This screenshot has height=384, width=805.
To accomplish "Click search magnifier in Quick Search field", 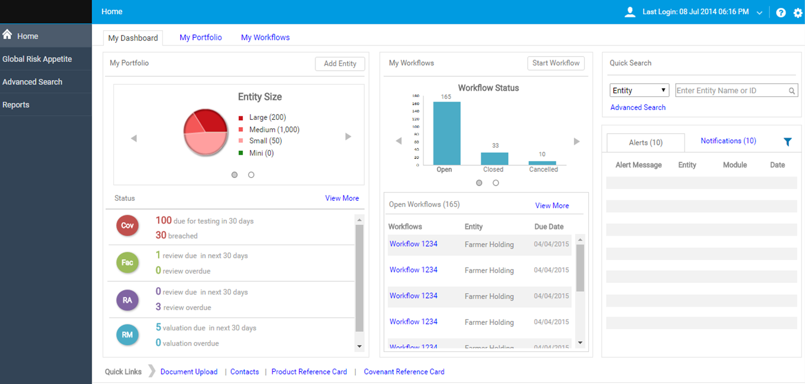I will pos(791,91).
